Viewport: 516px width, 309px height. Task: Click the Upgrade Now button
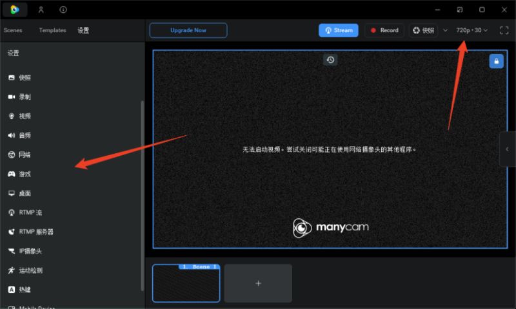click(x=188, y=30)
